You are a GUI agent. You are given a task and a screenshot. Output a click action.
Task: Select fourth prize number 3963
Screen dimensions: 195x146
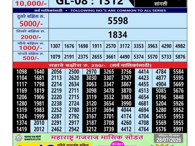[152, 46]
